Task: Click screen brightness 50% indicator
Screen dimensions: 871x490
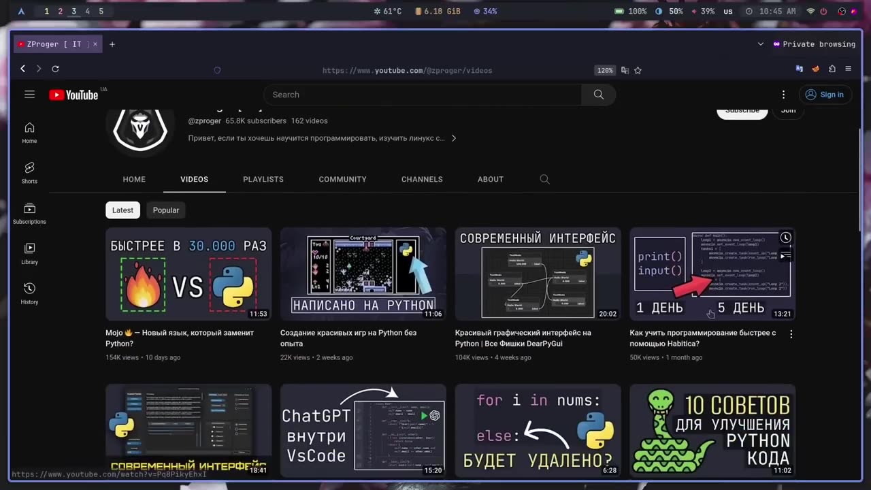Action: (669, 12)
